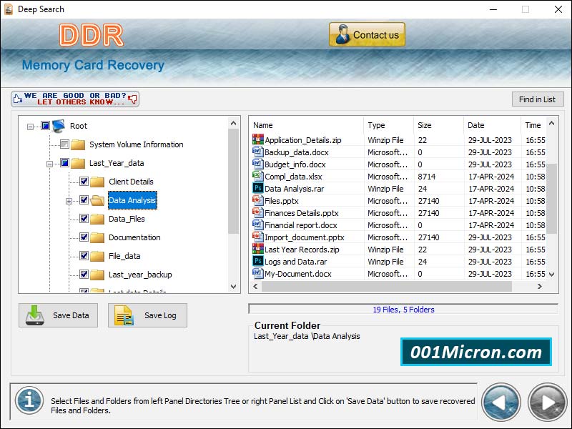Click the file list vertical scrollbar thumb
The image size is (572, 429).
pyautogui.click(x=551, y=199)
